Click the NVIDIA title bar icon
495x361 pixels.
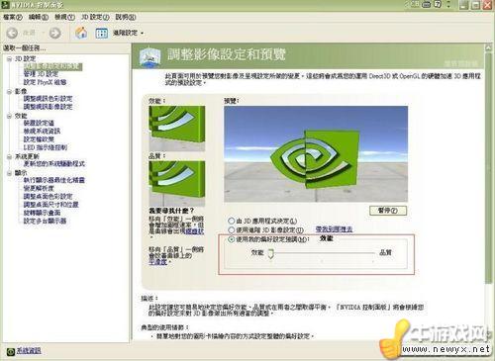tap(6, 5)
